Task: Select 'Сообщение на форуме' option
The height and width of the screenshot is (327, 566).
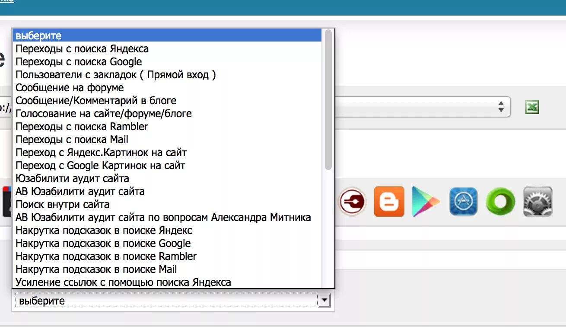Action: [x=167, y=87]
